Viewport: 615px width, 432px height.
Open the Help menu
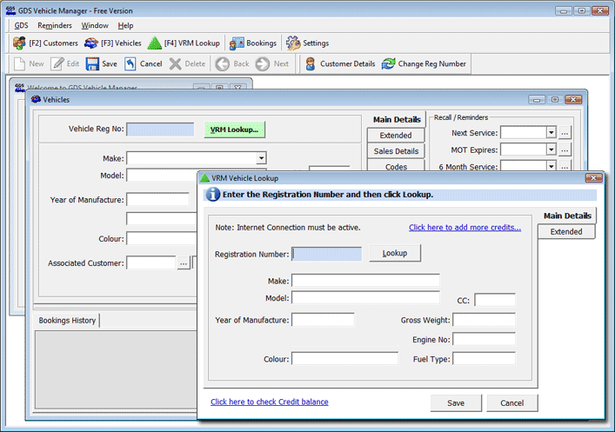pos(125,25)
